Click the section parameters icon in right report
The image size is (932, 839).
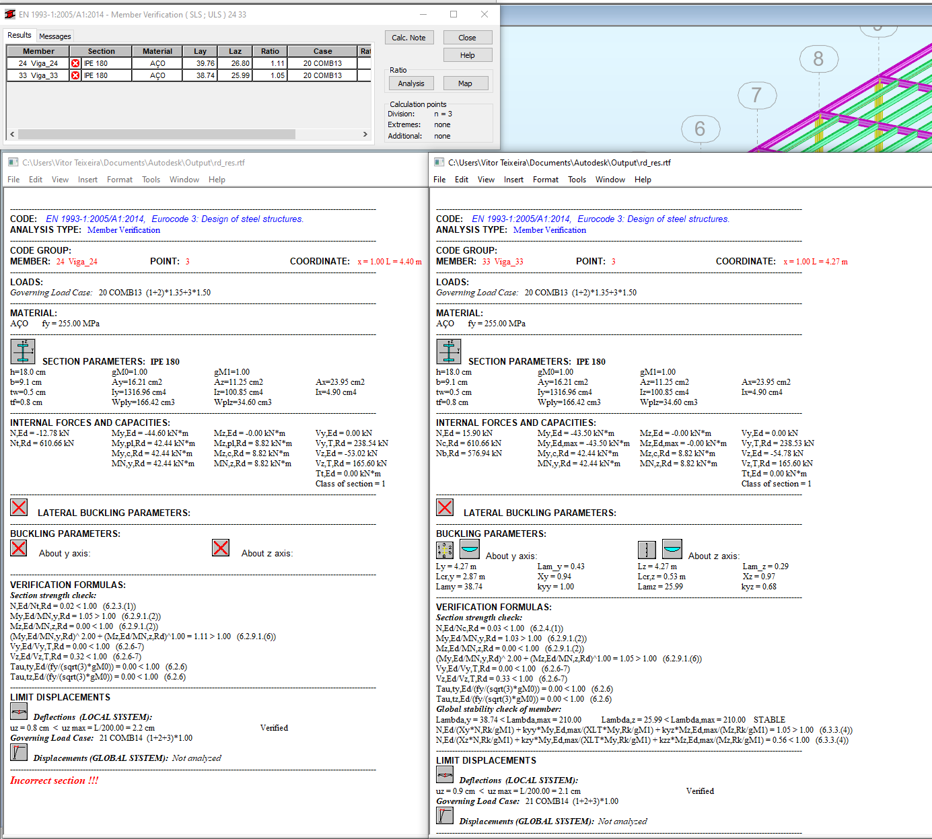(448, 351)
